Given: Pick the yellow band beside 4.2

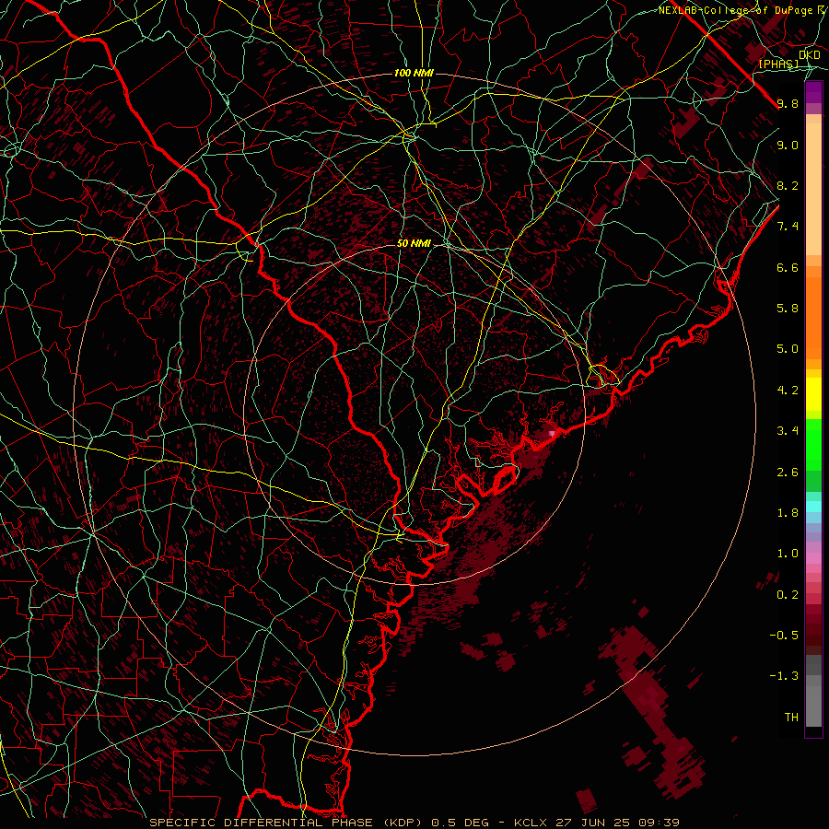Looking at the screenshot, I should coord(813,394).
